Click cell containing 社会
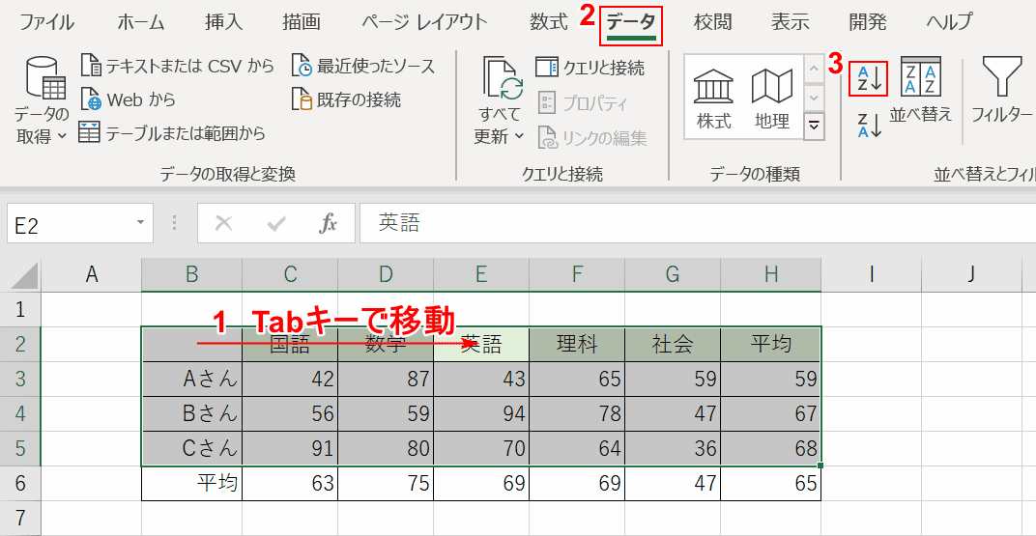 pos(674,344)
